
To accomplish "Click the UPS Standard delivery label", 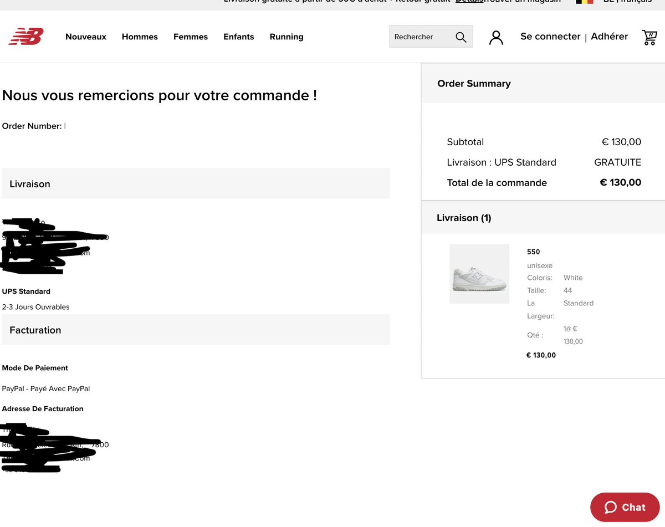I will click(26, 291).
